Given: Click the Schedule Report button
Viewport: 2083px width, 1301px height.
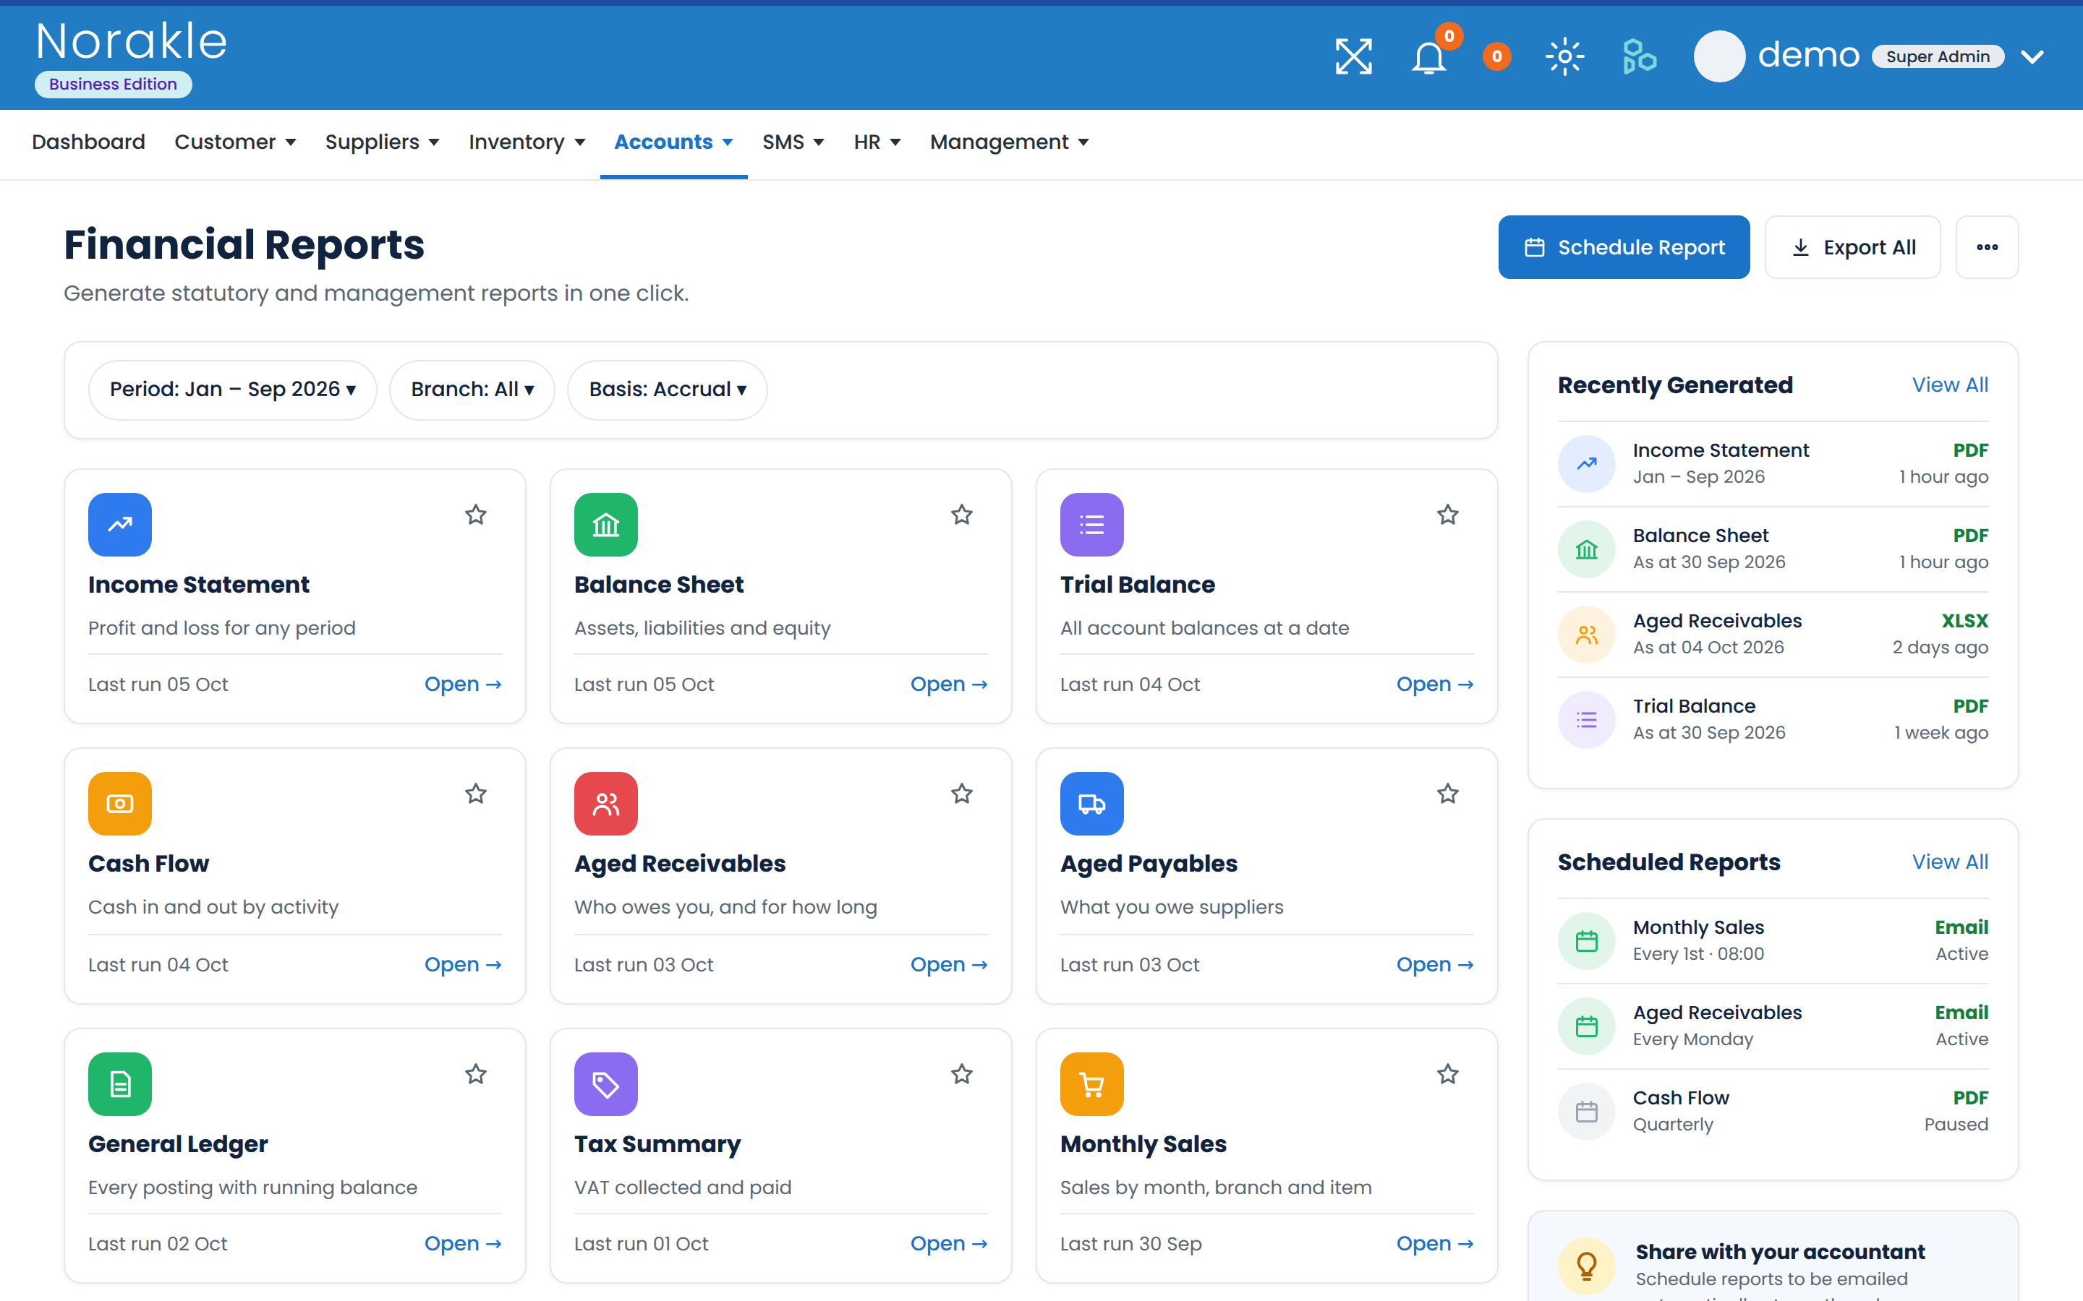Looking at the screenshot, I should point(1623,247).
